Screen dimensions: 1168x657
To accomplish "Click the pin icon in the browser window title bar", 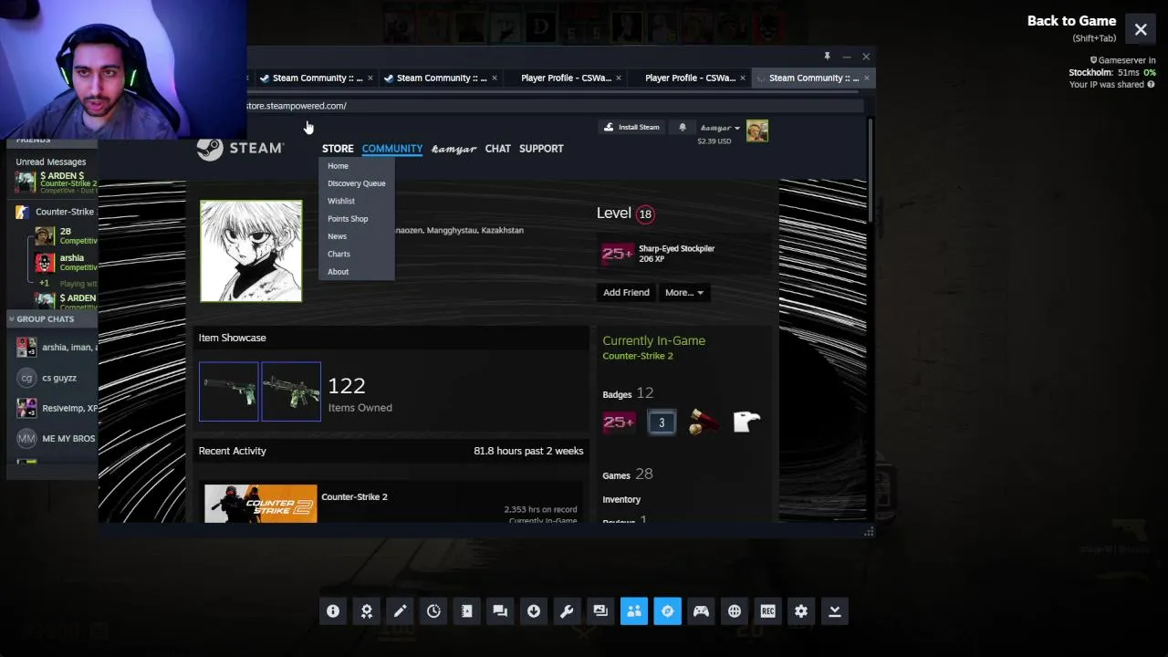I will (x=827, y=57).
